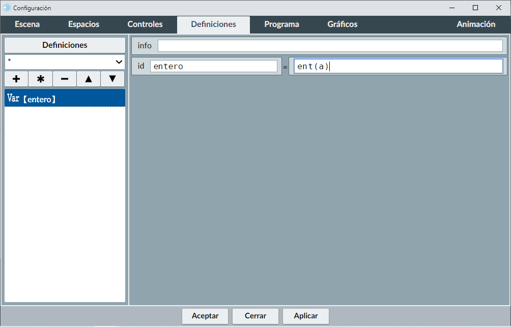
Task: Switch to the Escena tab
Action: pyautogui.click(x=27, y=24)
